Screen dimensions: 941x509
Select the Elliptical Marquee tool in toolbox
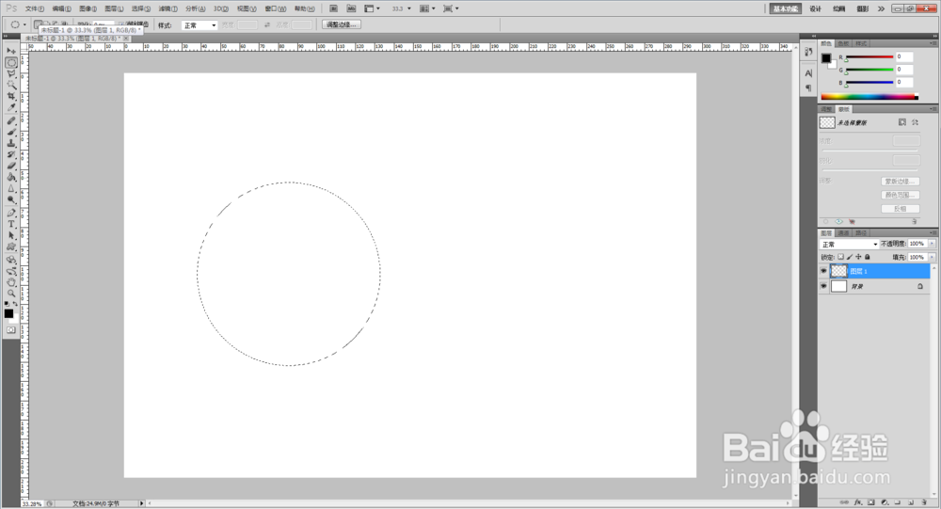coord(10,62)
